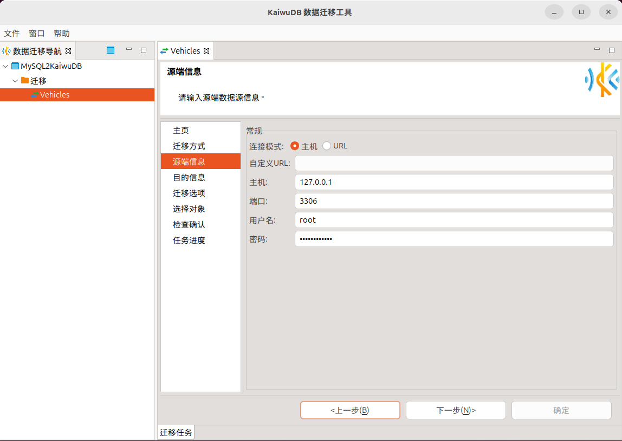Open the 文件 menu
This screenshot has width=622, height=441.
click(12, 33)
